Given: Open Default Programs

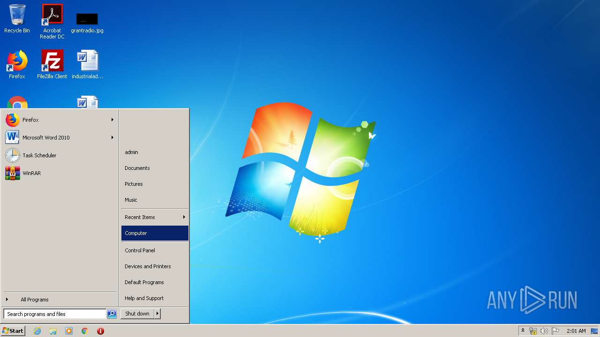Looking at the screenshot, I should pos(155,282).
